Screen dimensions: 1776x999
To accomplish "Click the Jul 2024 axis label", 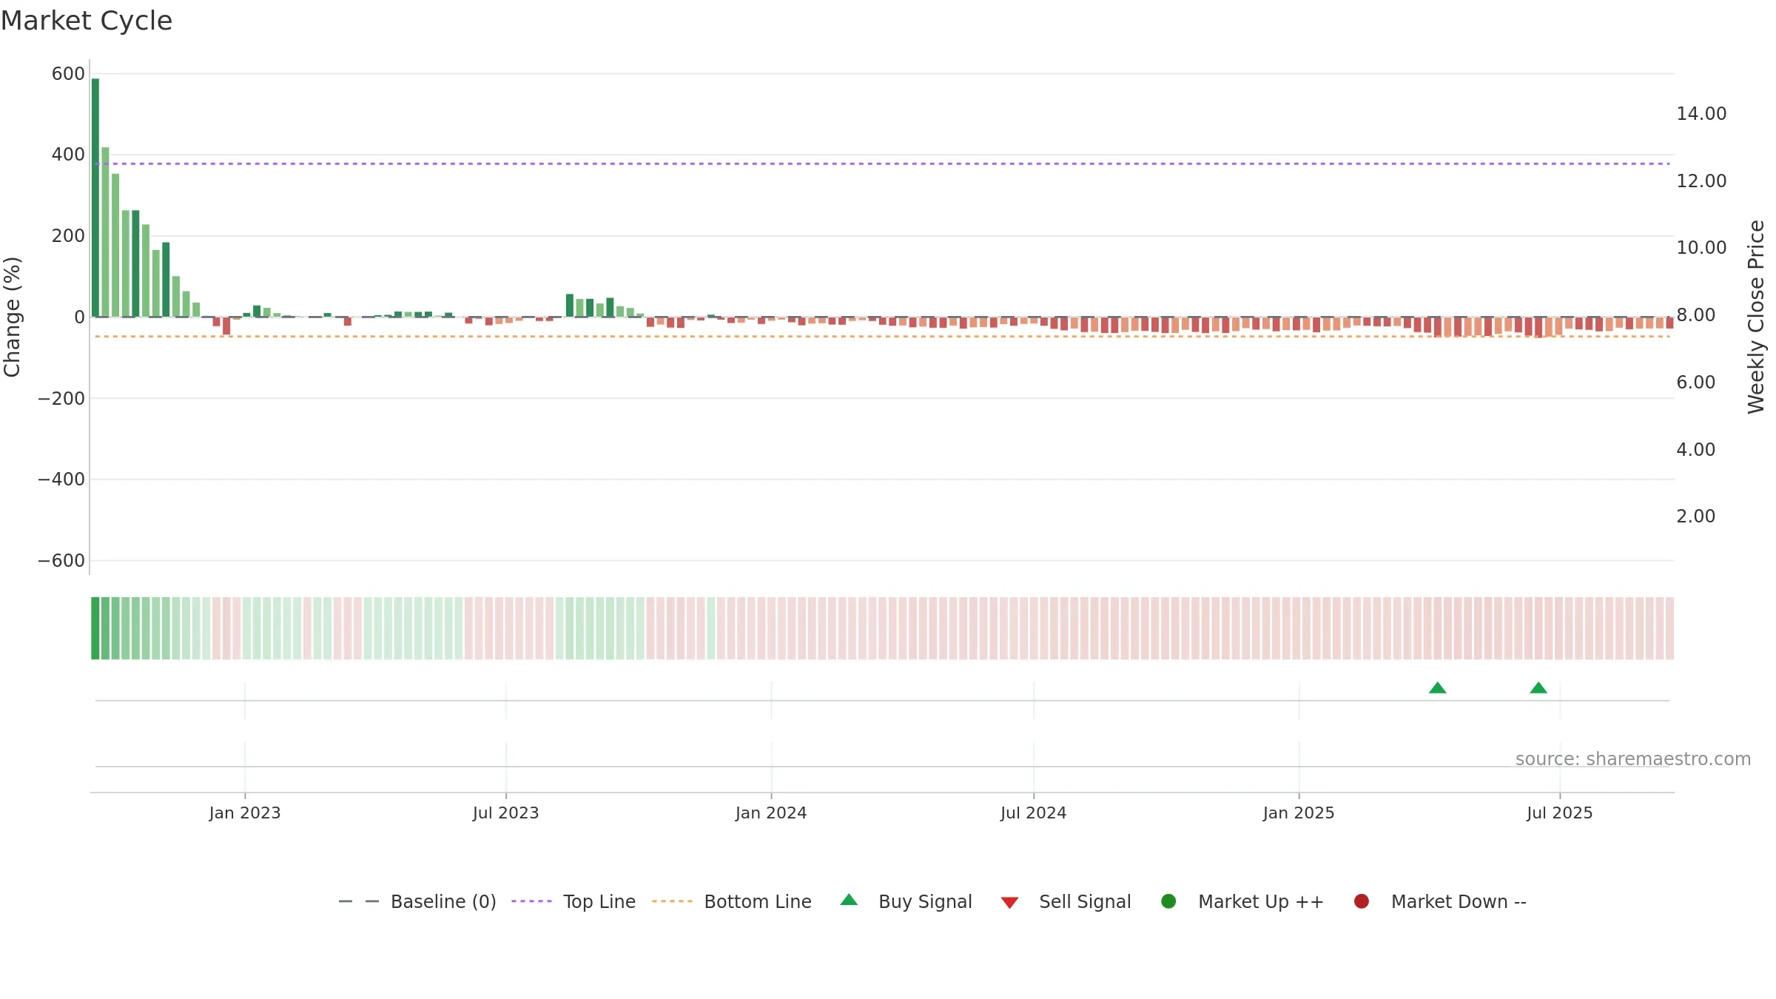I will tap(1034, 813).
